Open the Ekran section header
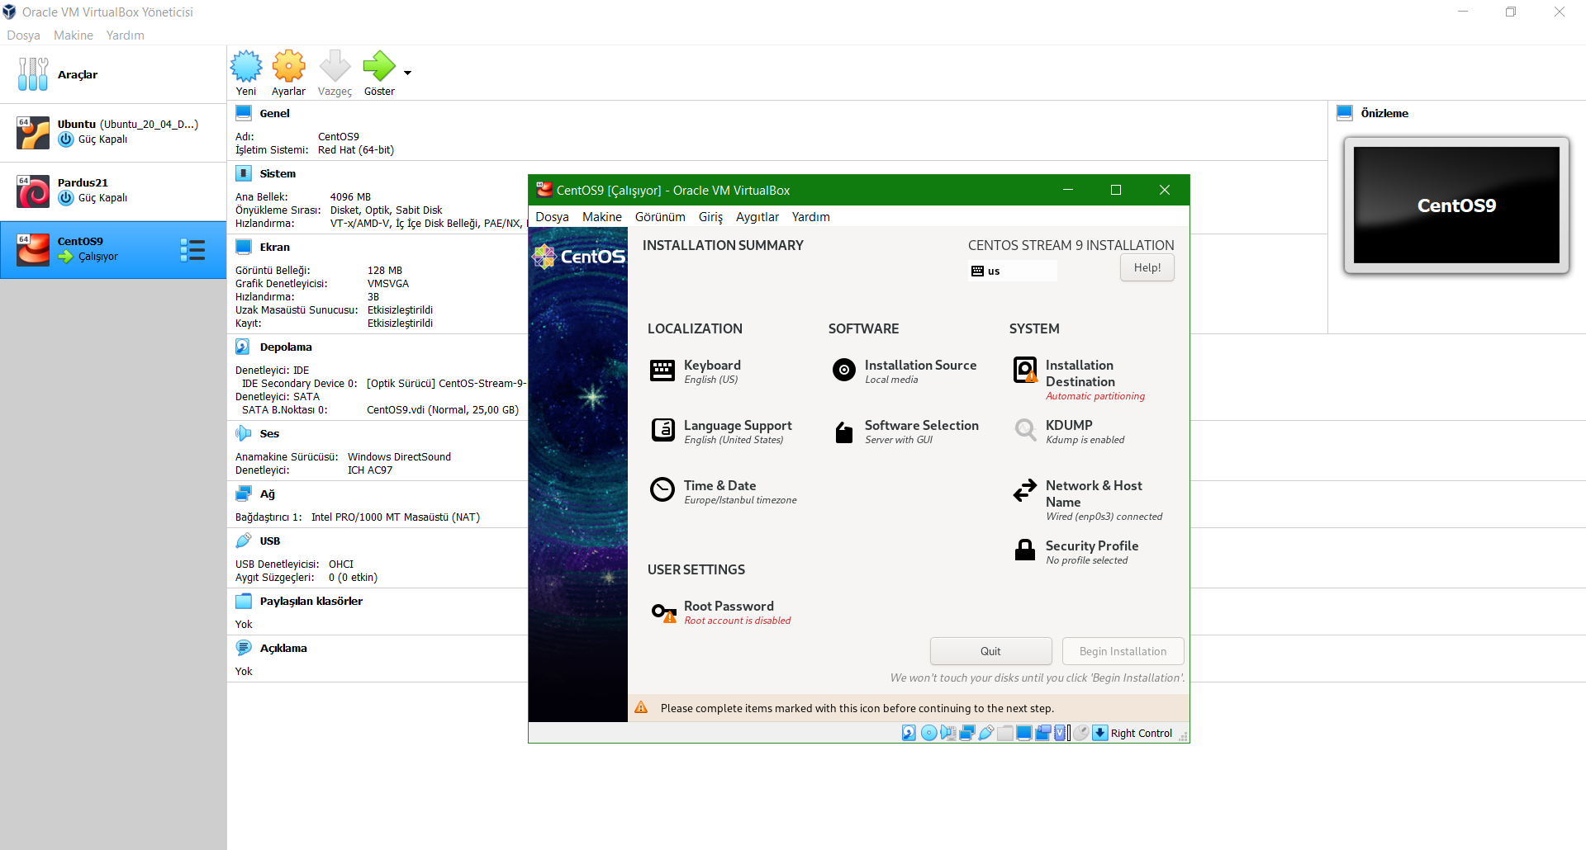Screen dimensions: 1586x850 274,247
